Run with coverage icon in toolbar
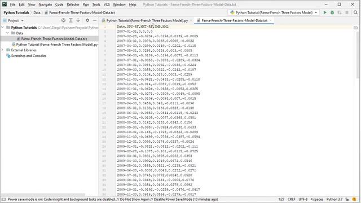The height and width of the screenshot is (203, 361). (340, 12)
